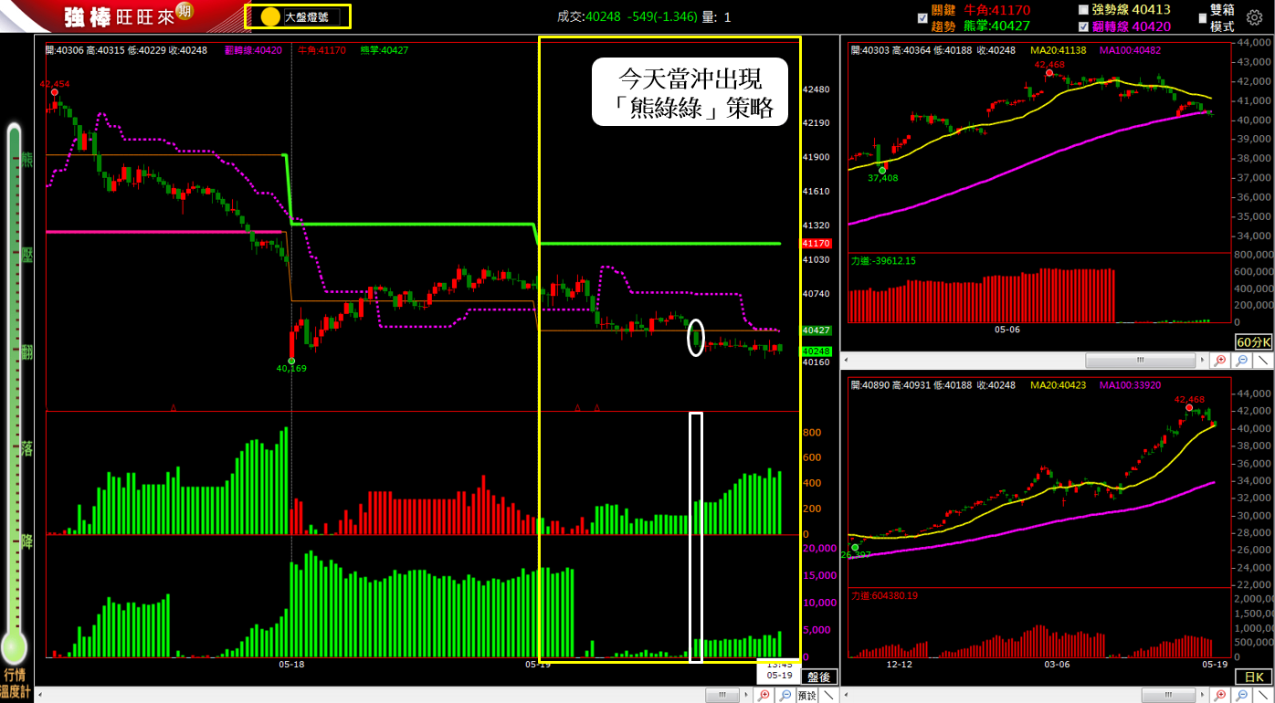Click the 05-18 date label on main chart
Screen dimensions: 1275x703
click(x=291, y=665)
